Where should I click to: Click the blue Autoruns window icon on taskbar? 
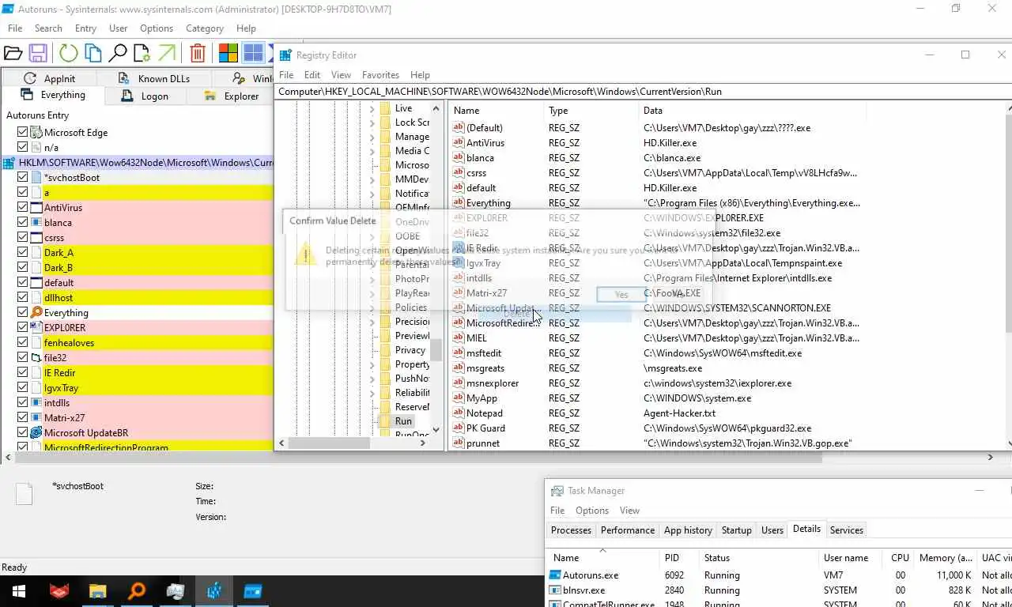pyautogui.click(x=253, y=591)
